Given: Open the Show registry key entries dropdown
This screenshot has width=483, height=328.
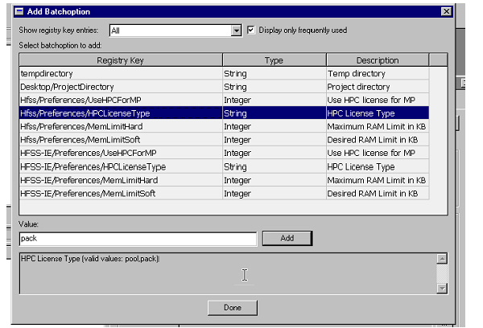Looking at the screenshot, I should tap(236, 31).
